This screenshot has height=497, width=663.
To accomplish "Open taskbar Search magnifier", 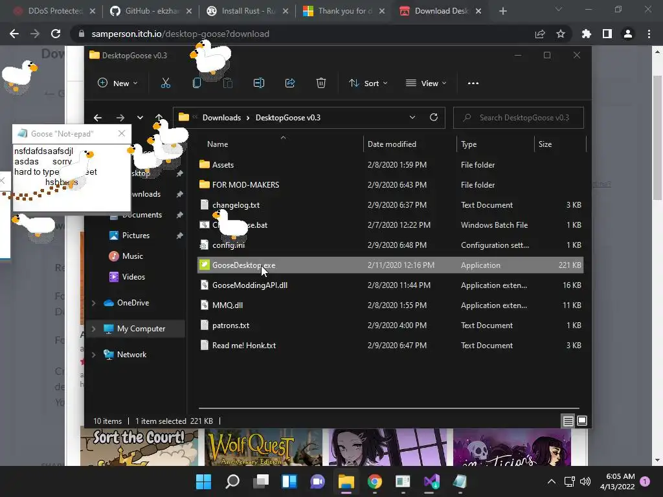I will [232, 481].
